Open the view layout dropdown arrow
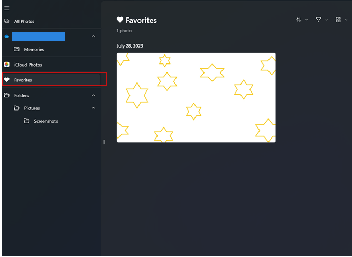The image size is (352, 257). (346, 20)
